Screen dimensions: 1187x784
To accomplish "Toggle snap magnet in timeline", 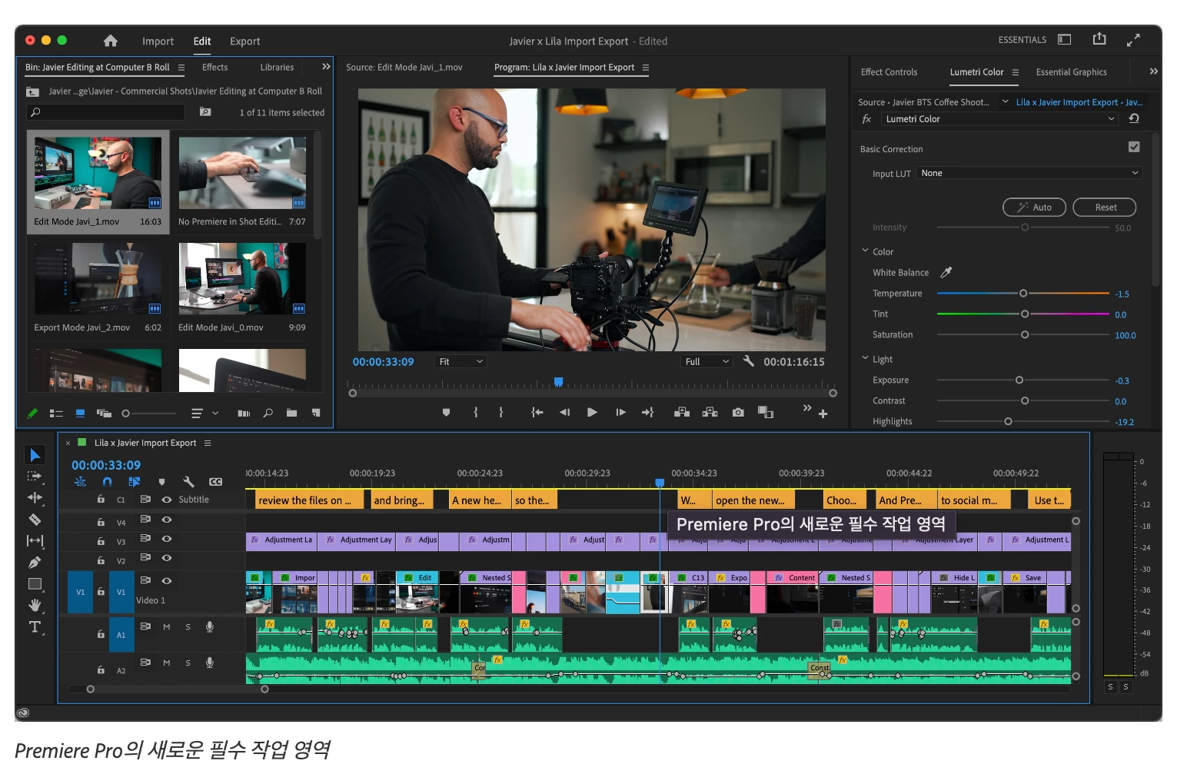I will (x=107, y=482).
